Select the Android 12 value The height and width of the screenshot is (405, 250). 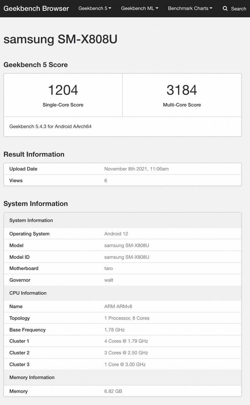116,234
